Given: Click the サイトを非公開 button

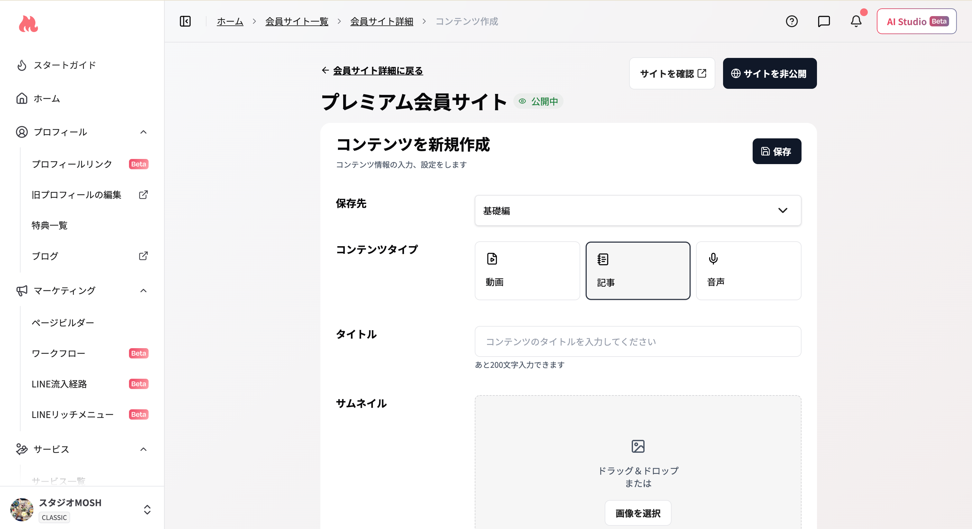Looking at the screenshot, I should (x=770, y=74).
